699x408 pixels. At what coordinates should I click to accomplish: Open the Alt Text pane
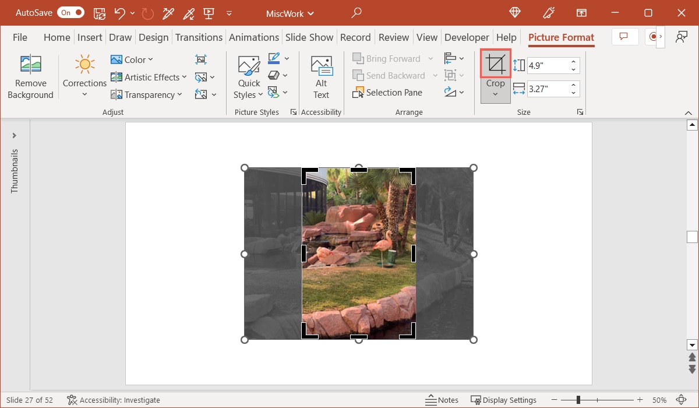click(x=321, y=76)
